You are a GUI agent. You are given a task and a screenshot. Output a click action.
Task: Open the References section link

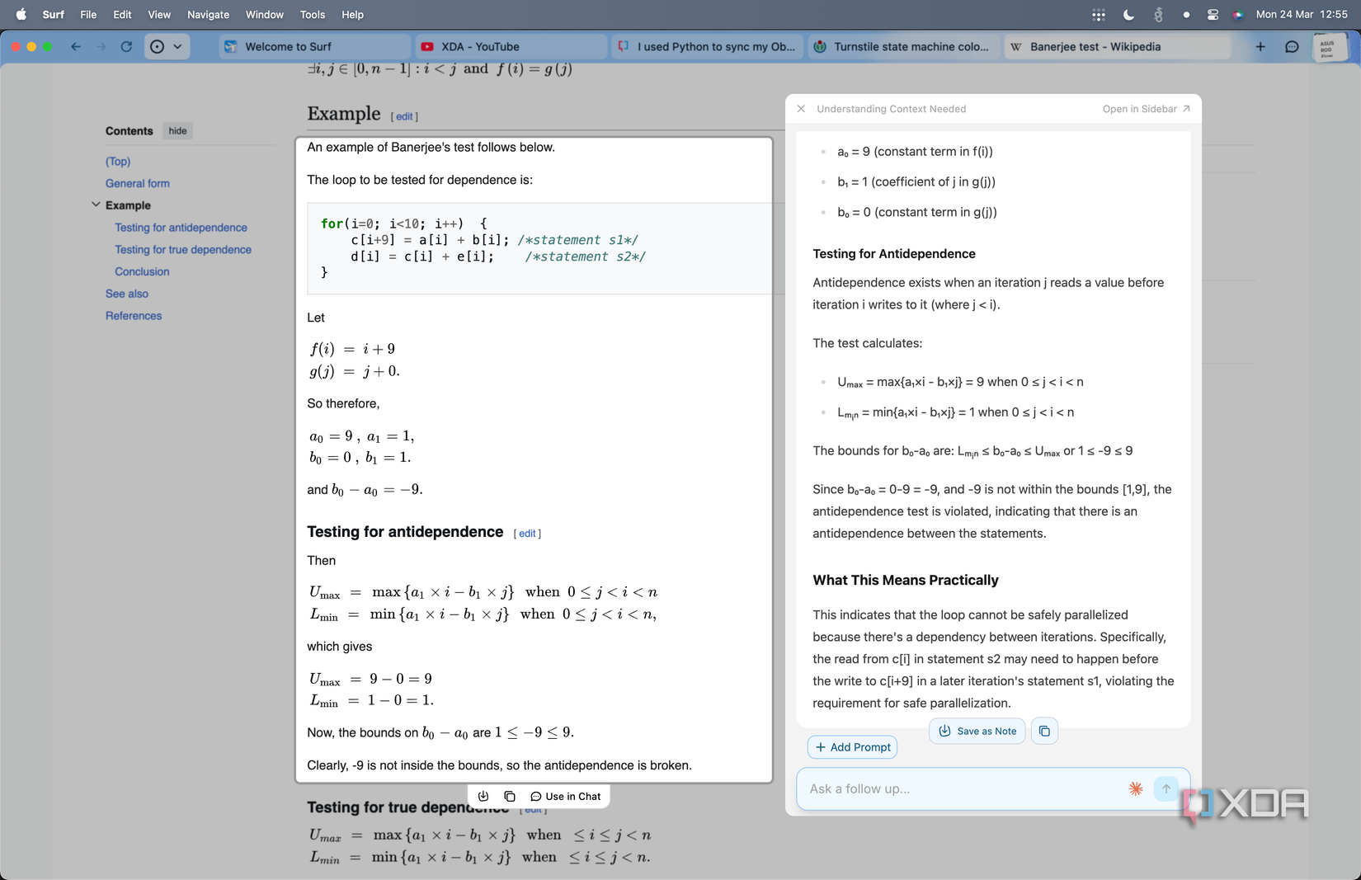pyautogui.click(x=133, y=315)
